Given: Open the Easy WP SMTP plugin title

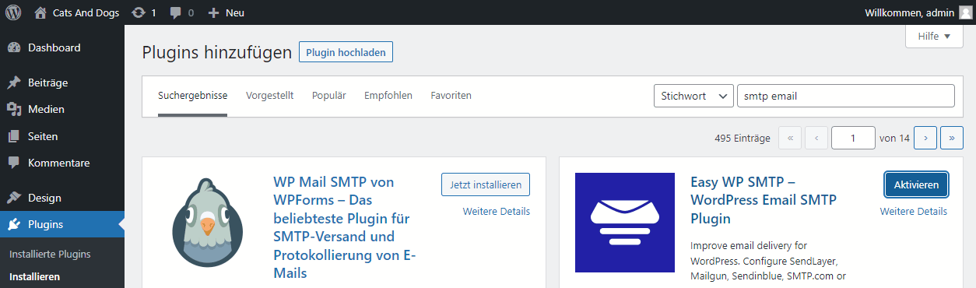Looking at the screenshot, I should tap(764, 200).
